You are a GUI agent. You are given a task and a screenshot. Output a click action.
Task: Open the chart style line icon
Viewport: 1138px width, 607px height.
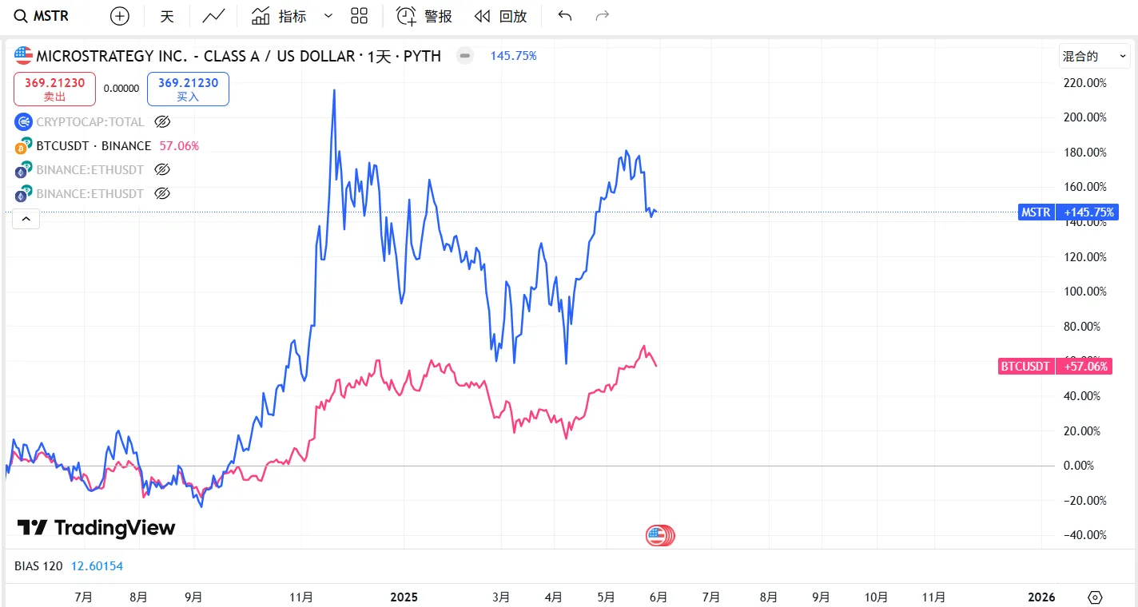point(213,16)
